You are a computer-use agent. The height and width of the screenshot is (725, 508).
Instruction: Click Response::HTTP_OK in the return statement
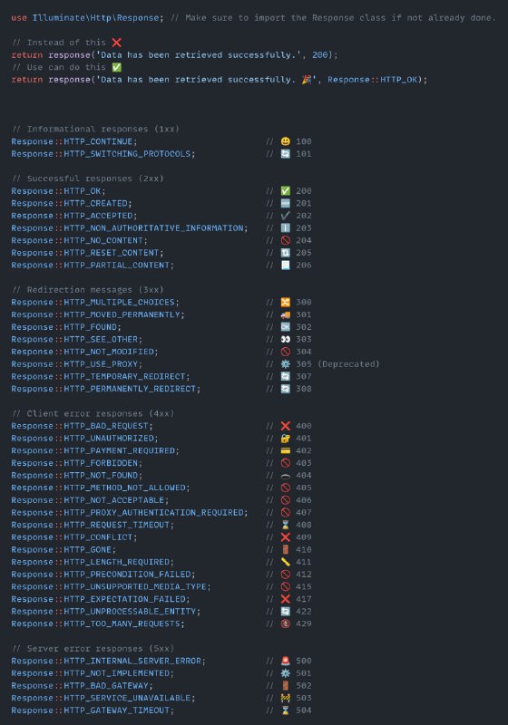373,80
